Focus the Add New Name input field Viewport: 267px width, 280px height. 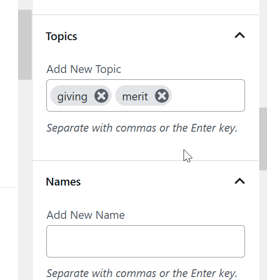coord(145,241)
